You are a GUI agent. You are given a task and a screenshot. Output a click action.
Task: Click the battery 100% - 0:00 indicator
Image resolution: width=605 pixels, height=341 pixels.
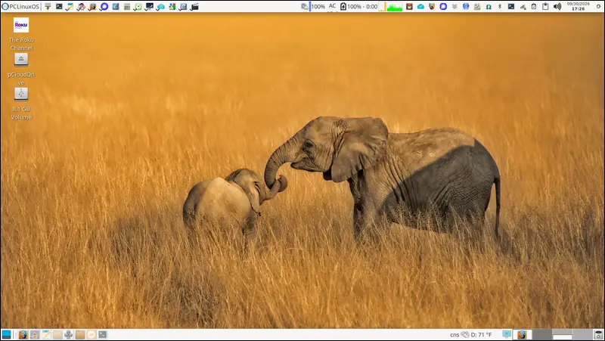tap(358, 7)
